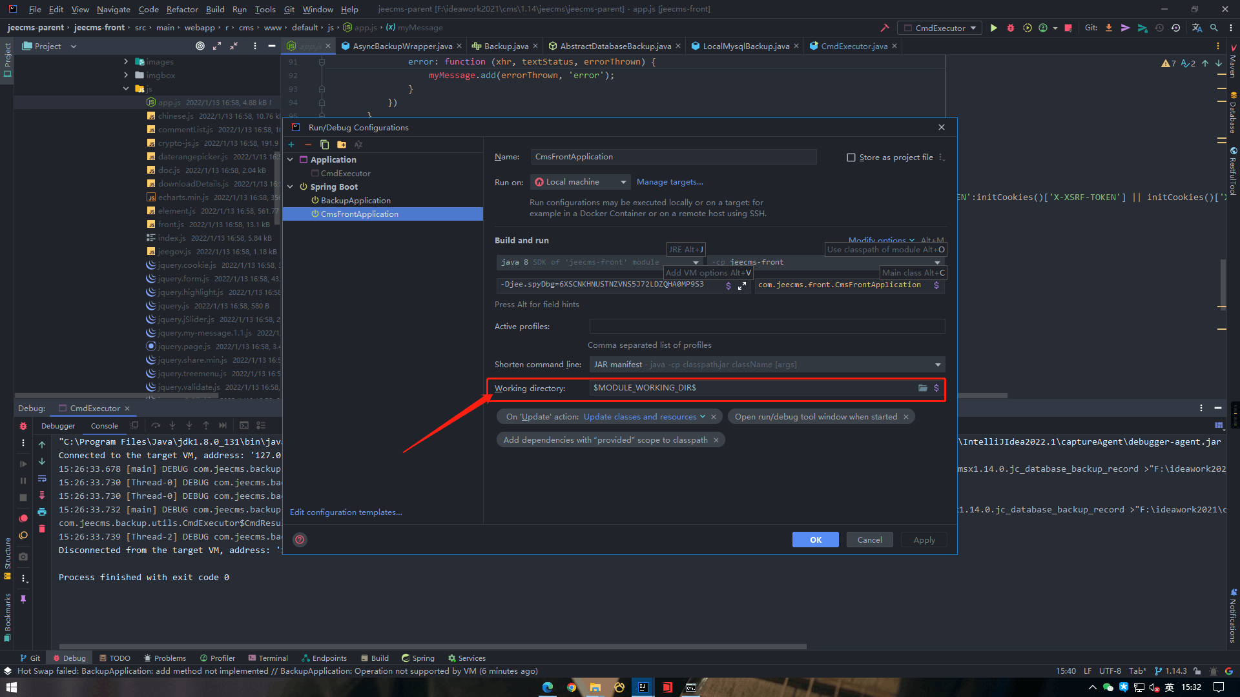Click the Manage targets link
Image resolution: width=1240 pixels, height=697 pixels.
pos(670,182)
